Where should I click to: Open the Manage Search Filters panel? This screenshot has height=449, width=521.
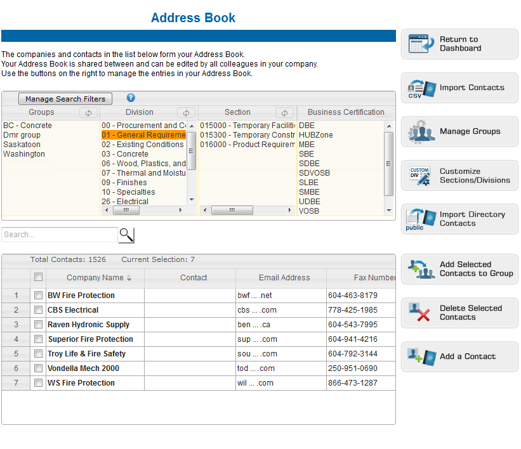click(65, 98)
